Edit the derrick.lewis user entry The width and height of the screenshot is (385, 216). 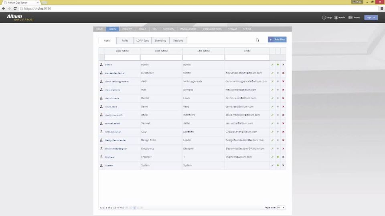click(272, 98)
